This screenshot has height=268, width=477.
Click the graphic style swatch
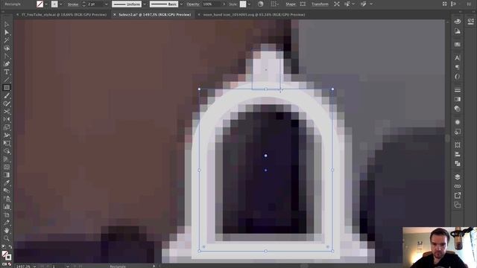point(243,4)
